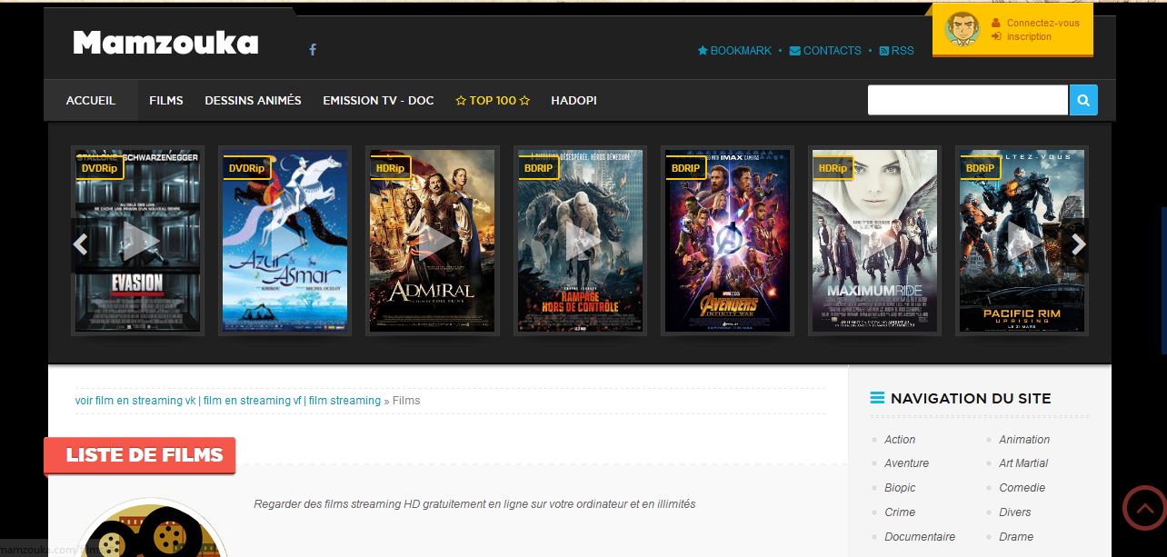Click the film reel illustration
1167x557 pixels.
(x=151, y=528)
